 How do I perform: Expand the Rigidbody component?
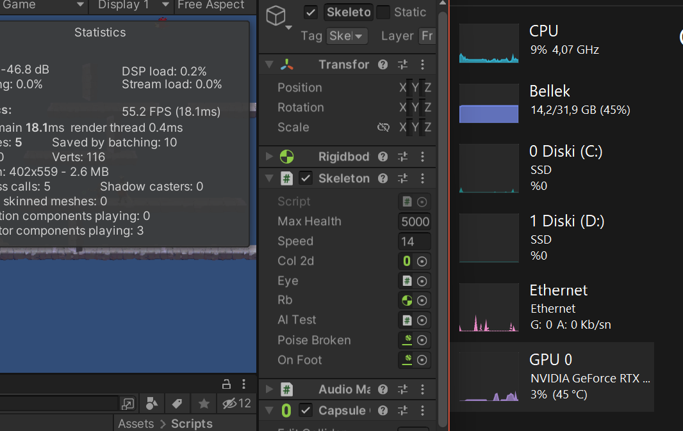click(x=269, y=156)
